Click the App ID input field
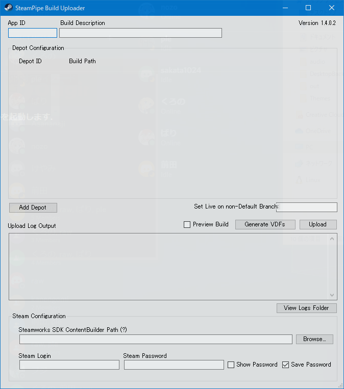 click(x=33, y=33)
